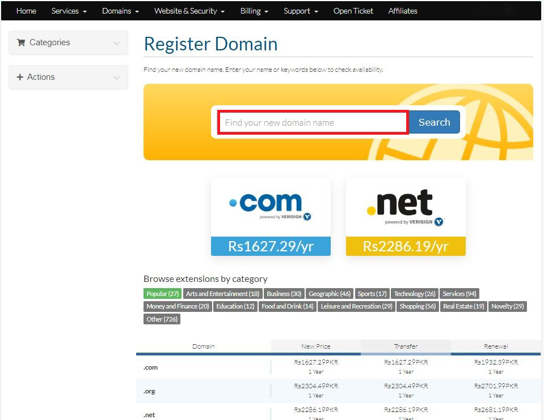
Task: Open the Affiliates page
Action: (403, 11)
